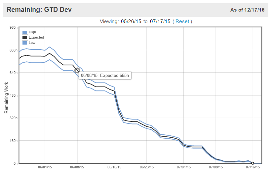Screen dimensions: 271x173
Task: Click the 'Expected 655h' tooltip
Action: [105, 75]
